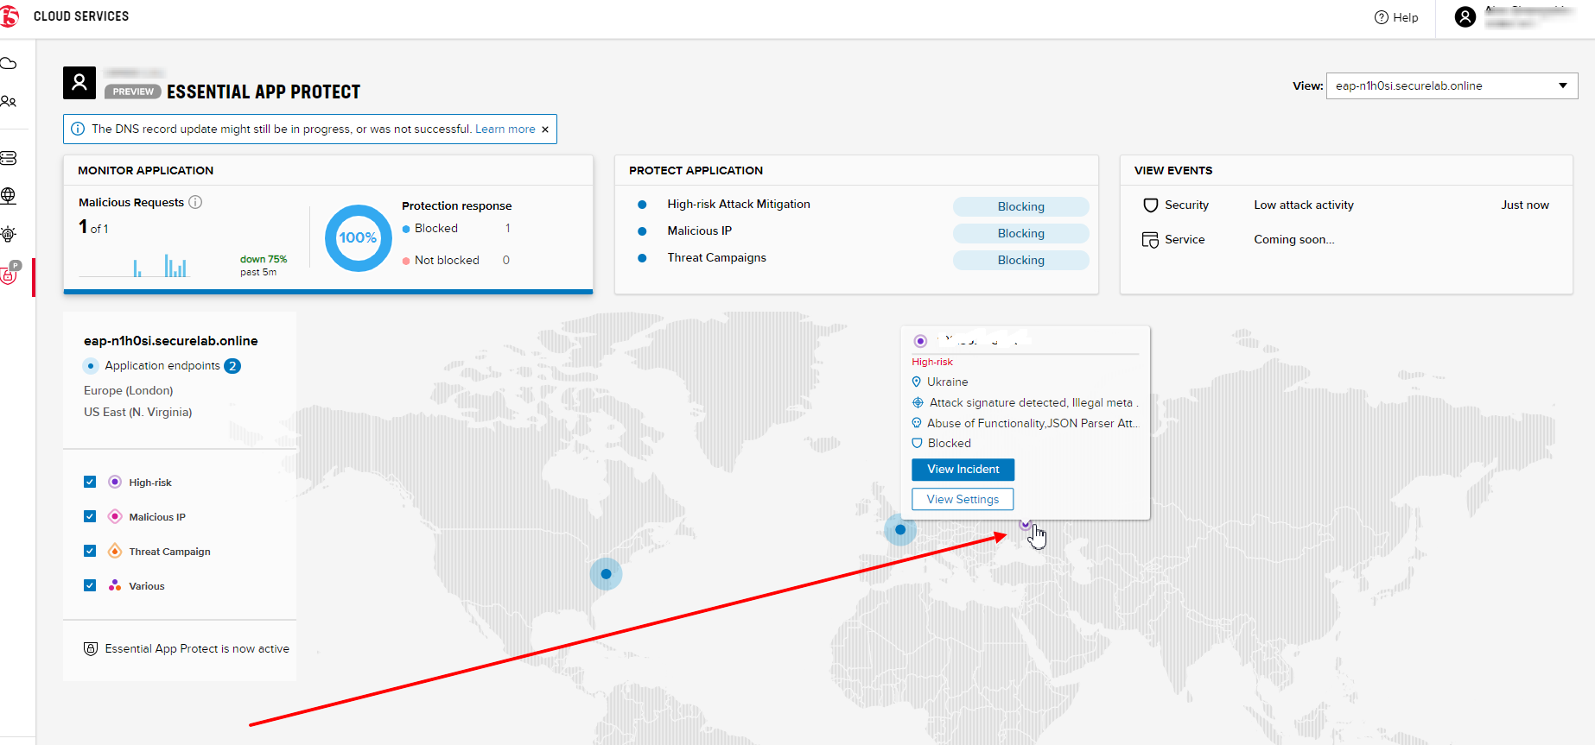The width and height of the screenshot is (1595, 745).
Task: Click Blocking status for Threat Campaigns
Action: point(1020,260)
